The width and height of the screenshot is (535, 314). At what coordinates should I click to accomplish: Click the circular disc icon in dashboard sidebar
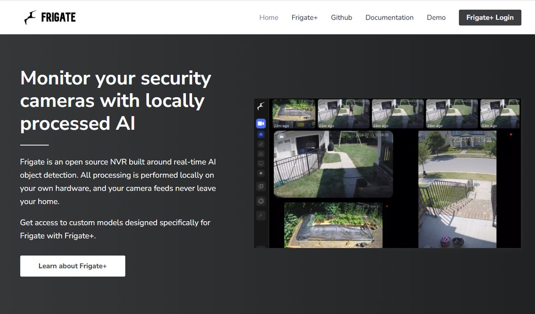coord(261,201)
